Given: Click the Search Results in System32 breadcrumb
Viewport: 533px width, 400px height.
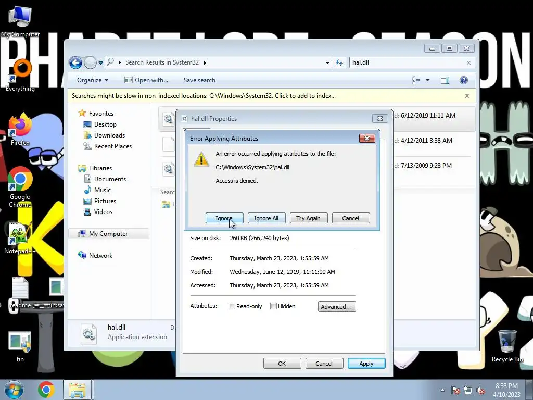Looking at the screenshot, I should click(162, 63).
